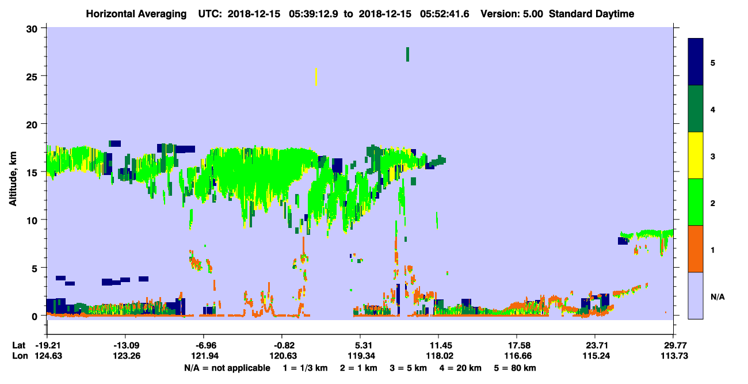Image resolution: width=748 pixels, height=384 pixels.
Task: Click the colorbar label 3
Action: pos(713,156)
